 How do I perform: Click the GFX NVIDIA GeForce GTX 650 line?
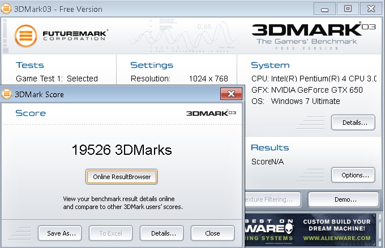tap(307, 90)
